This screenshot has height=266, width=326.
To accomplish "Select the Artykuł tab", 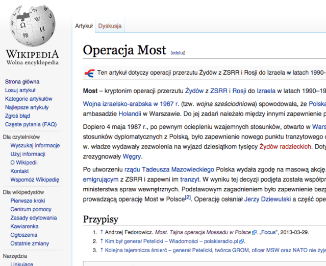I will (84, 26).
